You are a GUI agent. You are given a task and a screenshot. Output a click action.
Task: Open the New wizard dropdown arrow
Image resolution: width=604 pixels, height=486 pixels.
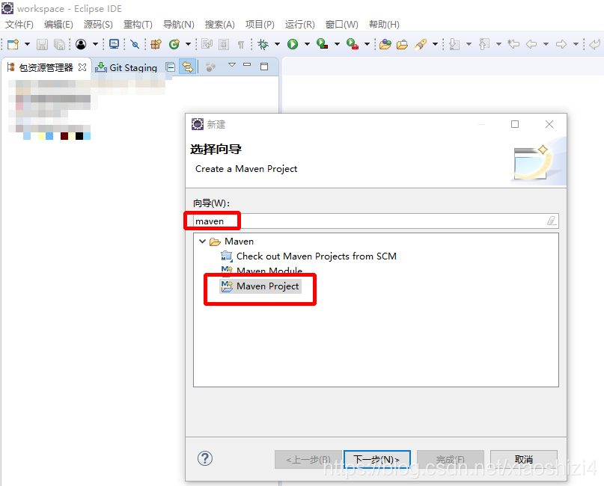coord(27,44)
